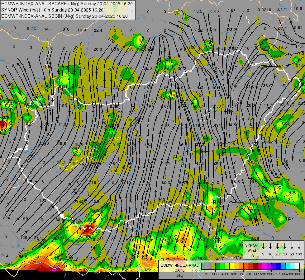Click the map value 46.0
This screenshot has height=280, width=305.
pyautogui.click(x=165, y=107)
